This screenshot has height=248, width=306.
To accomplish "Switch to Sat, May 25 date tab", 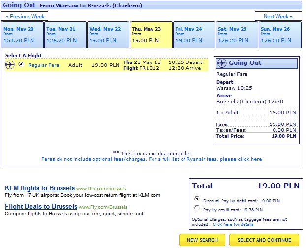I will tap(237, 35).
